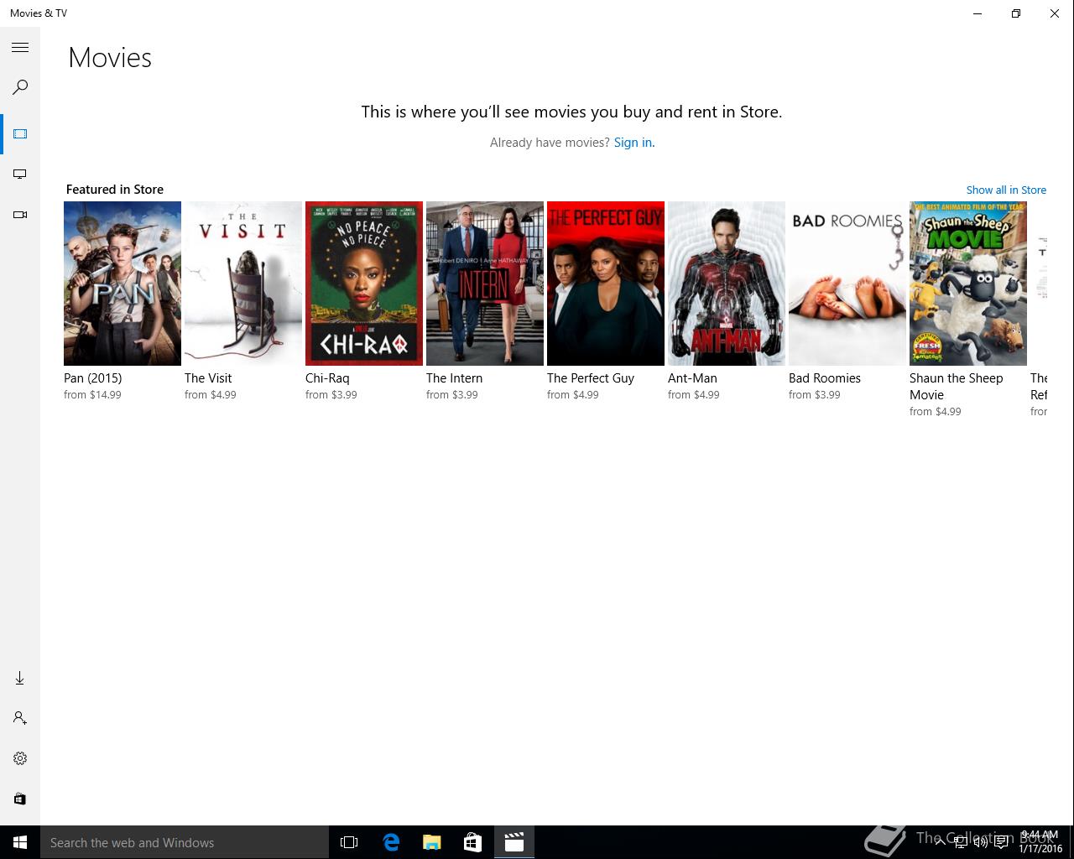
Task: Select 'Bad Roomies' title text
Action: [x=825, y=378]
